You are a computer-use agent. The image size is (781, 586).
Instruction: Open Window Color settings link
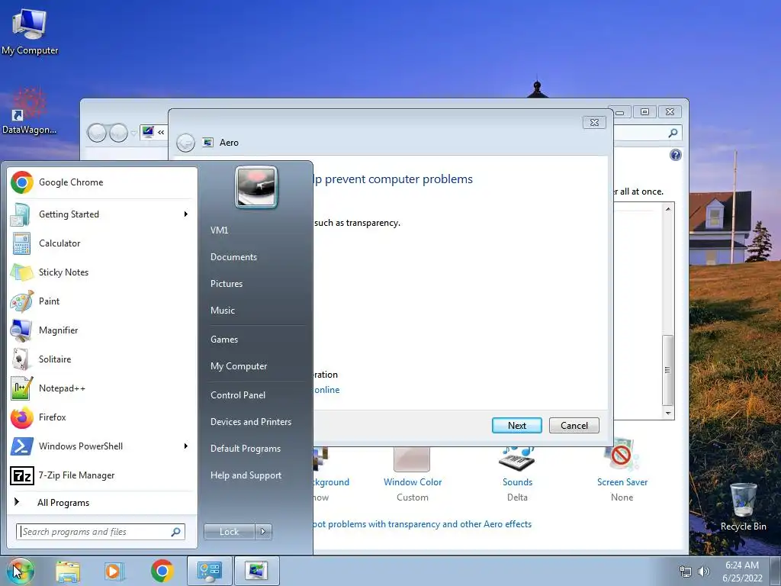413,482
